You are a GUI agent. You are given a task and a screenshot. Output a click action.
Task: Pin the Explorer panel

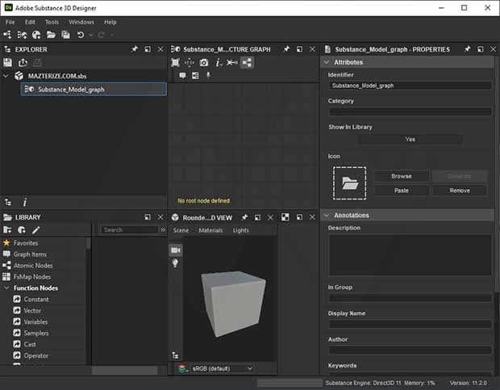coord(135,49)
